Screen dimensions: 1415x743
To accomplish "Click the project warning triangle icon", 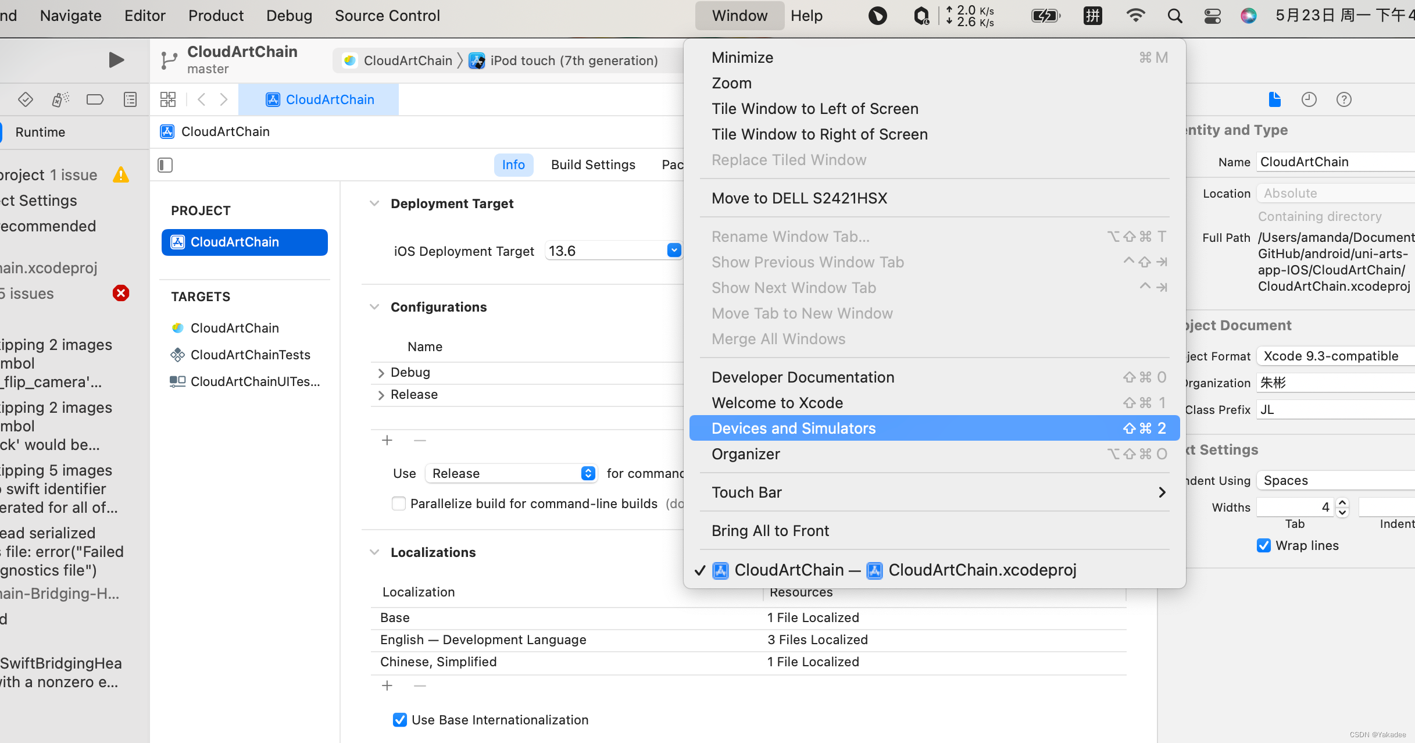I will pyautogui.click(x=121, y=174).
